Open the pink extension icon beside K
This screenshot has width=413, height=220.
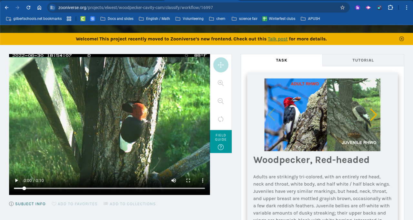[x=368, y=7]
